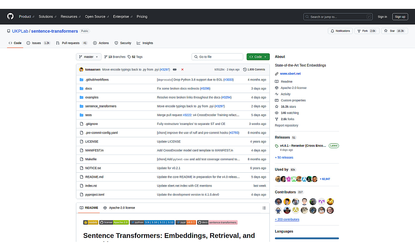
Task: Click the Sign up button
Action: tap(400, 17)
